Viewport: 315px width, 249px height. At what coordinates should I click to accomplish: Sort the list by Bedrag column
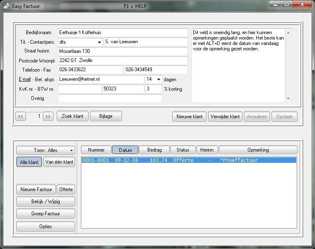pos(154,150)
